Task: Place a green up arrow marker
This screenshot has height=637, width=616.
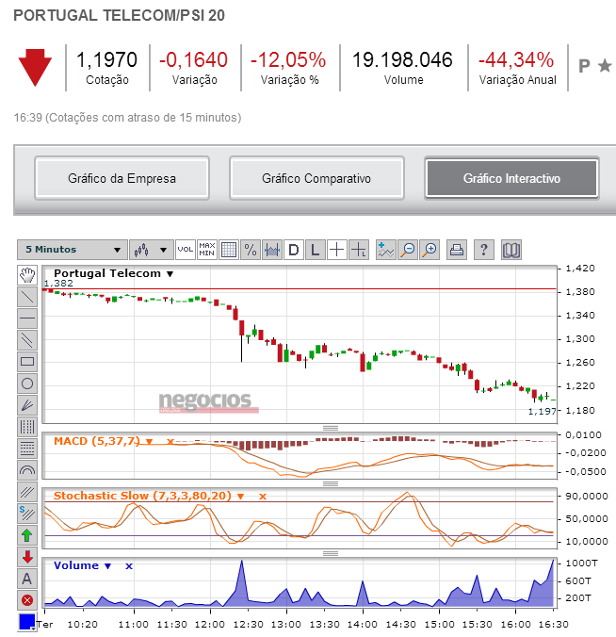Action: coord(27,535)
